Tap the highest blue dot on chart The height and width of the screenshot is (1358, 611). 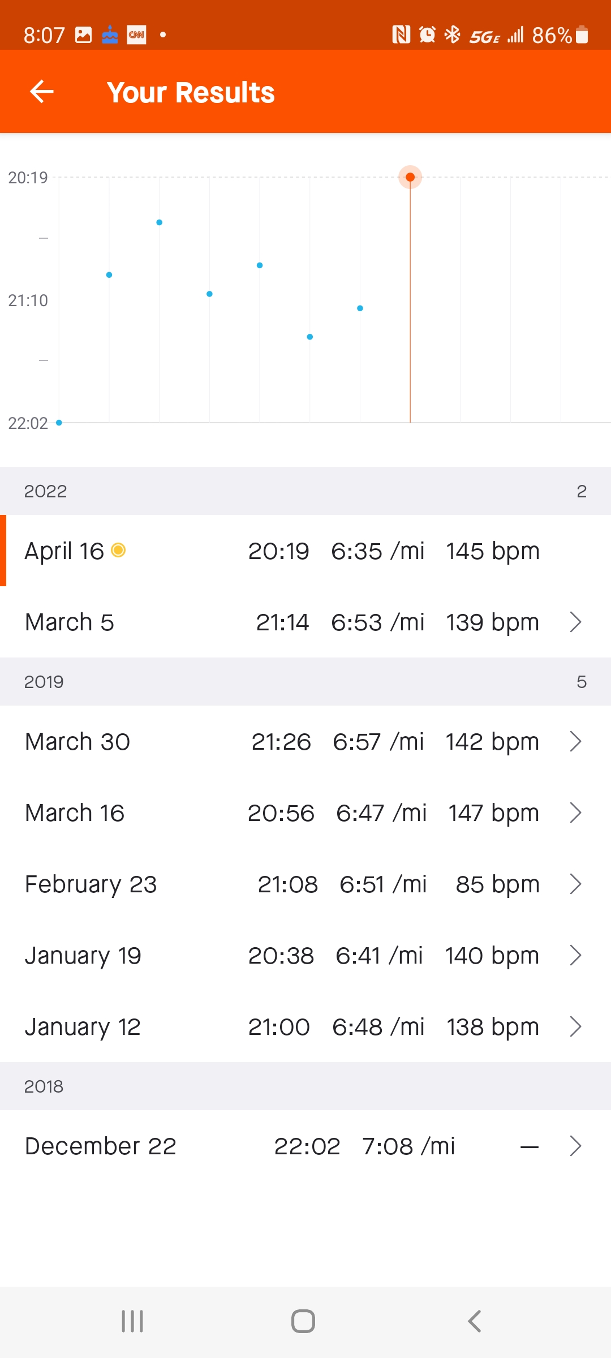pyautogui.click(x=160, y=222)
